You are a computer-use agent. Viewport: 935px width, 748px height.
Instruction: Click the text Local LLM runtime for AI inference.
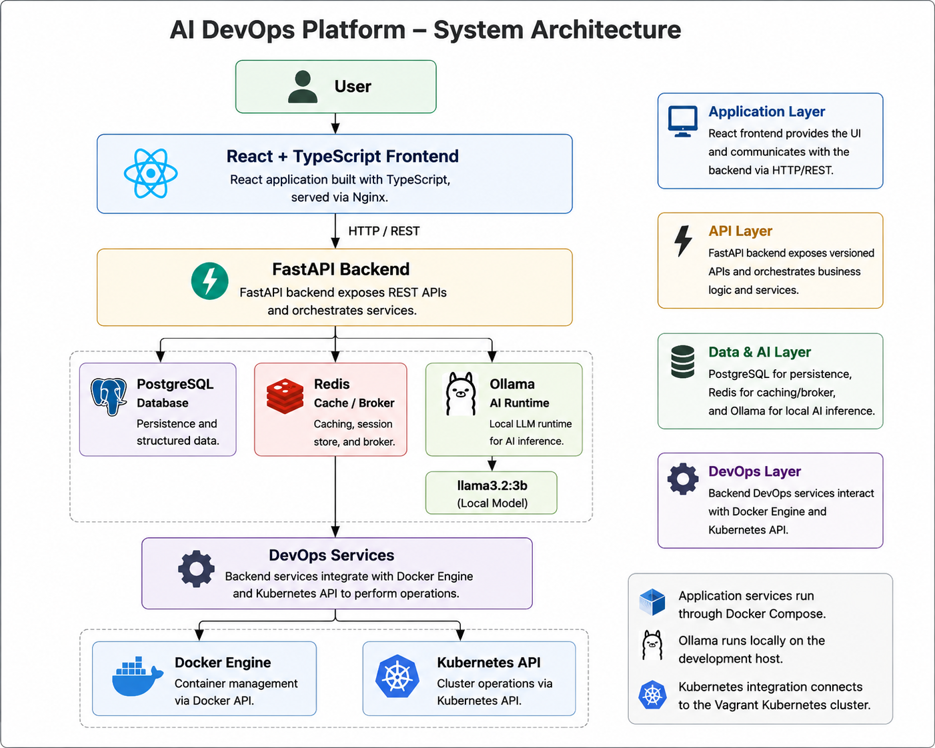[x=531, y=433]
